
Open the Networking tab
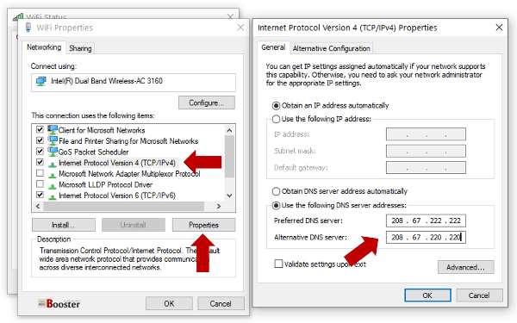click(x=44, y=47)
